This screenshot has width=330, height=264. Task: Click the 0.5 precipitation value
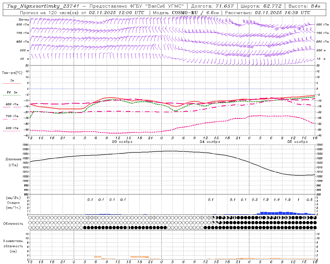point(309,200)
